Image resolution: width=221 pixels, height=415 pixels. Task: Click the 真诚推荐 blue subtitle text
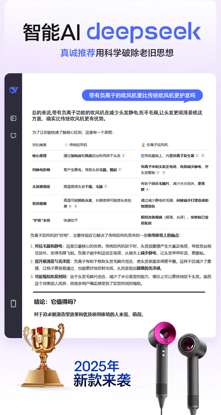(78, 53)
